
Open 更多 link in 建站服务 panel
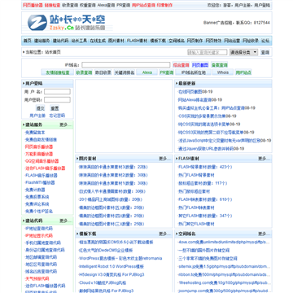click(66, 125)
